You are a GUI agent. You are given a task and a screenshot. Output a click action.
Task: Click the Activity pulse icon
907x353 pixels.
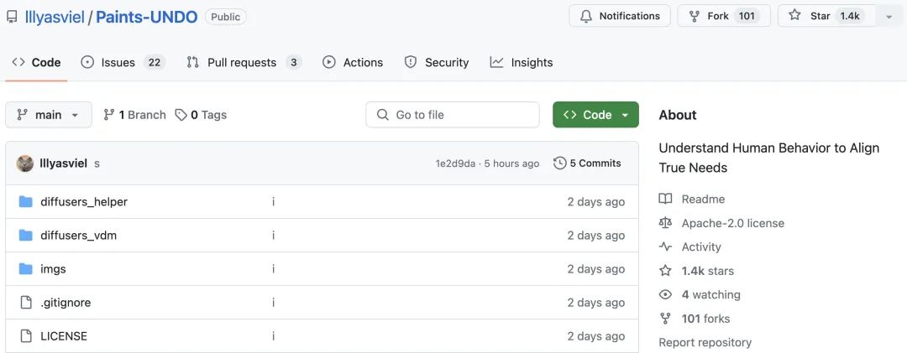(x=666, y=247)
